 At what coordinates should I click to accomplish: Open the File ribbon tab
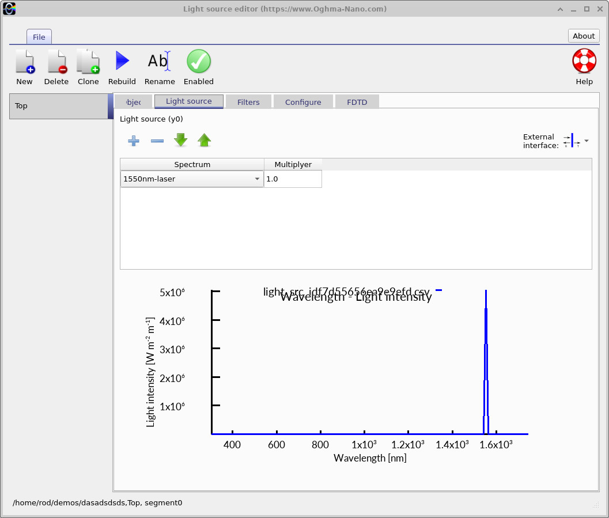point(39,37)
